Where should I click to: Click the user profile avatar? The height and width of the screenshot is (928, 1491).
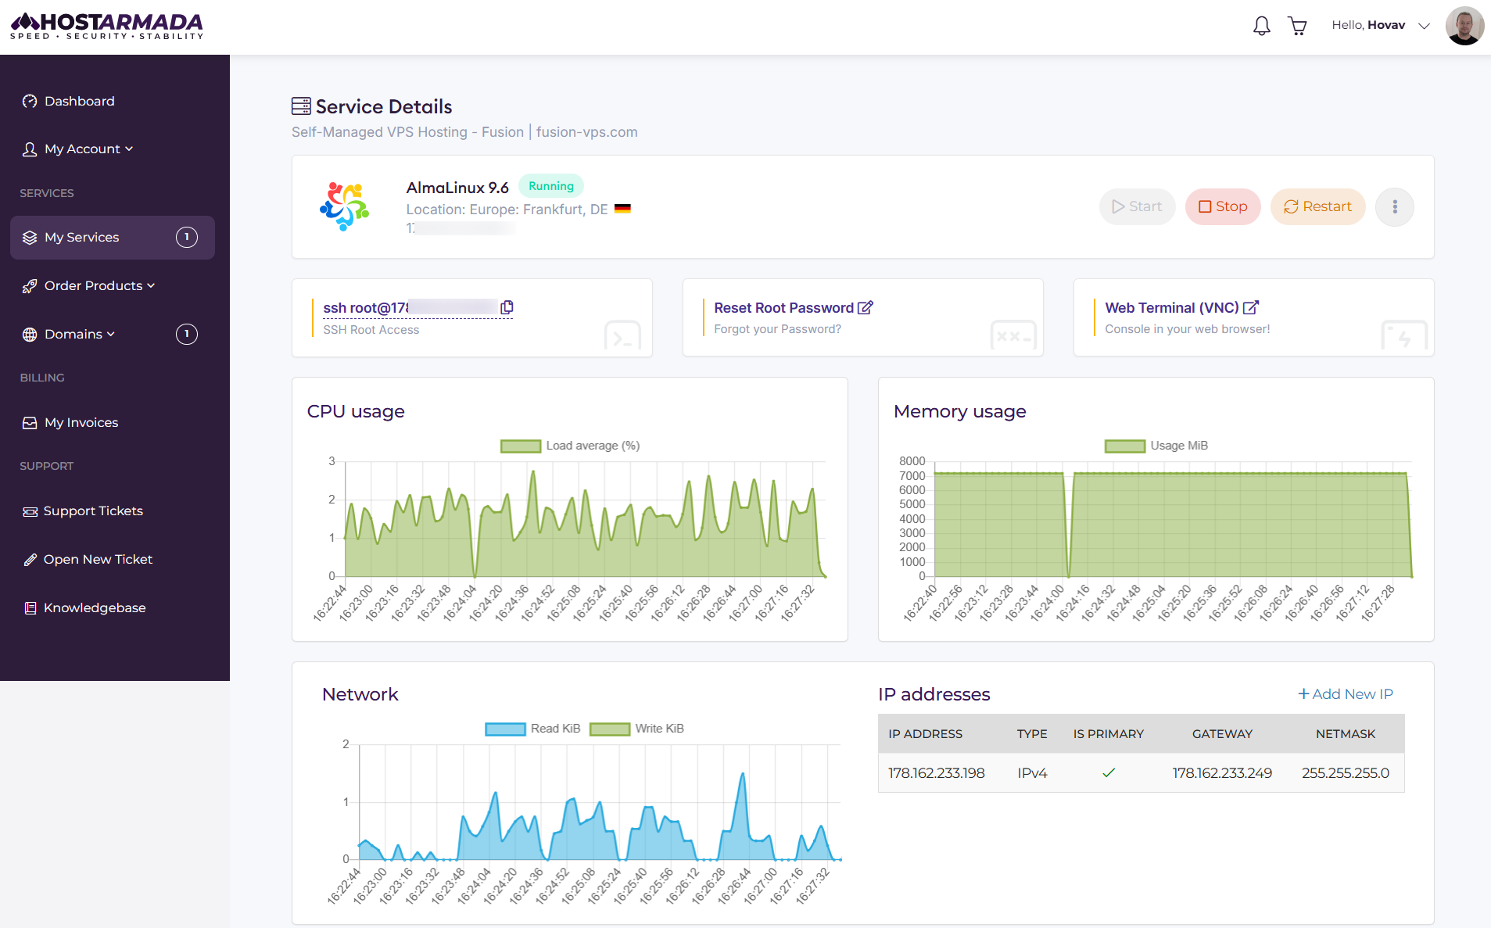[1464, 26]
